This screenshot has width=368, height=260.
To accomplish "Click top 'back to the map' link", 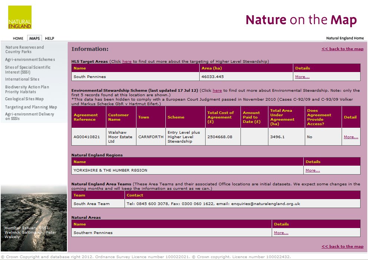I will coord(342,49).
